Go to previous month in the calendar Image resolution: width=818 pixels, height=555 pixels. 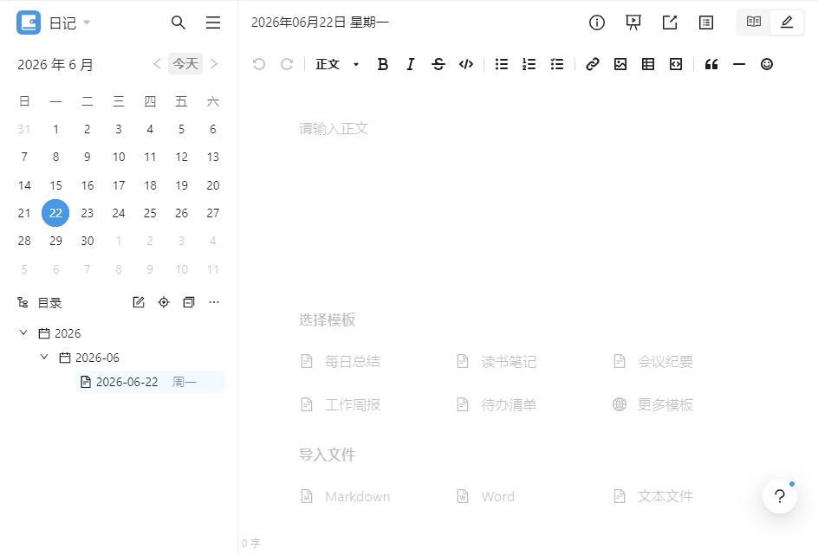(x=157, y=63)
